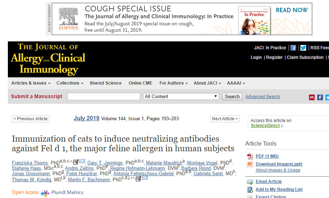Open the JACI Facebook page icon in header
This screenshot has width=329, height=198.
tap(293, 48)
